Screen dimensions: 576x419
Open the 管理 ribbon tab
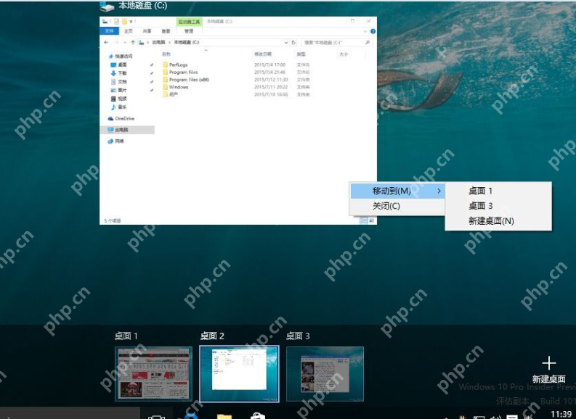tap(189, 31)
